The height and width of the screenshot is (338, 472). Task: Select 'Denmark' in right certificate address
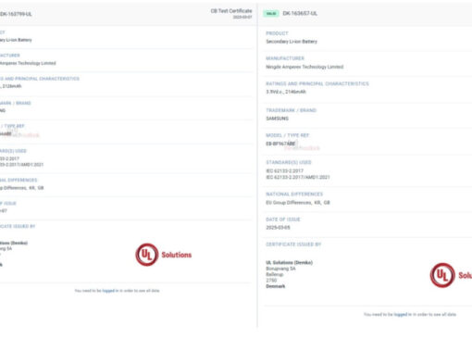[x=276, y=286]
